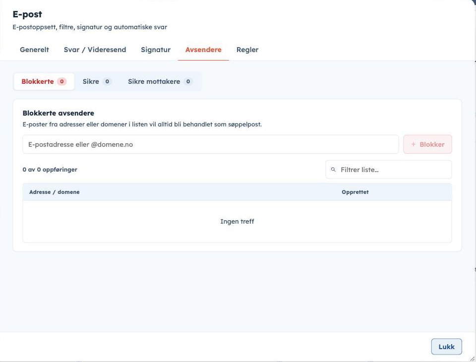Switch to Svar / Videresend tab

(95, 50)
